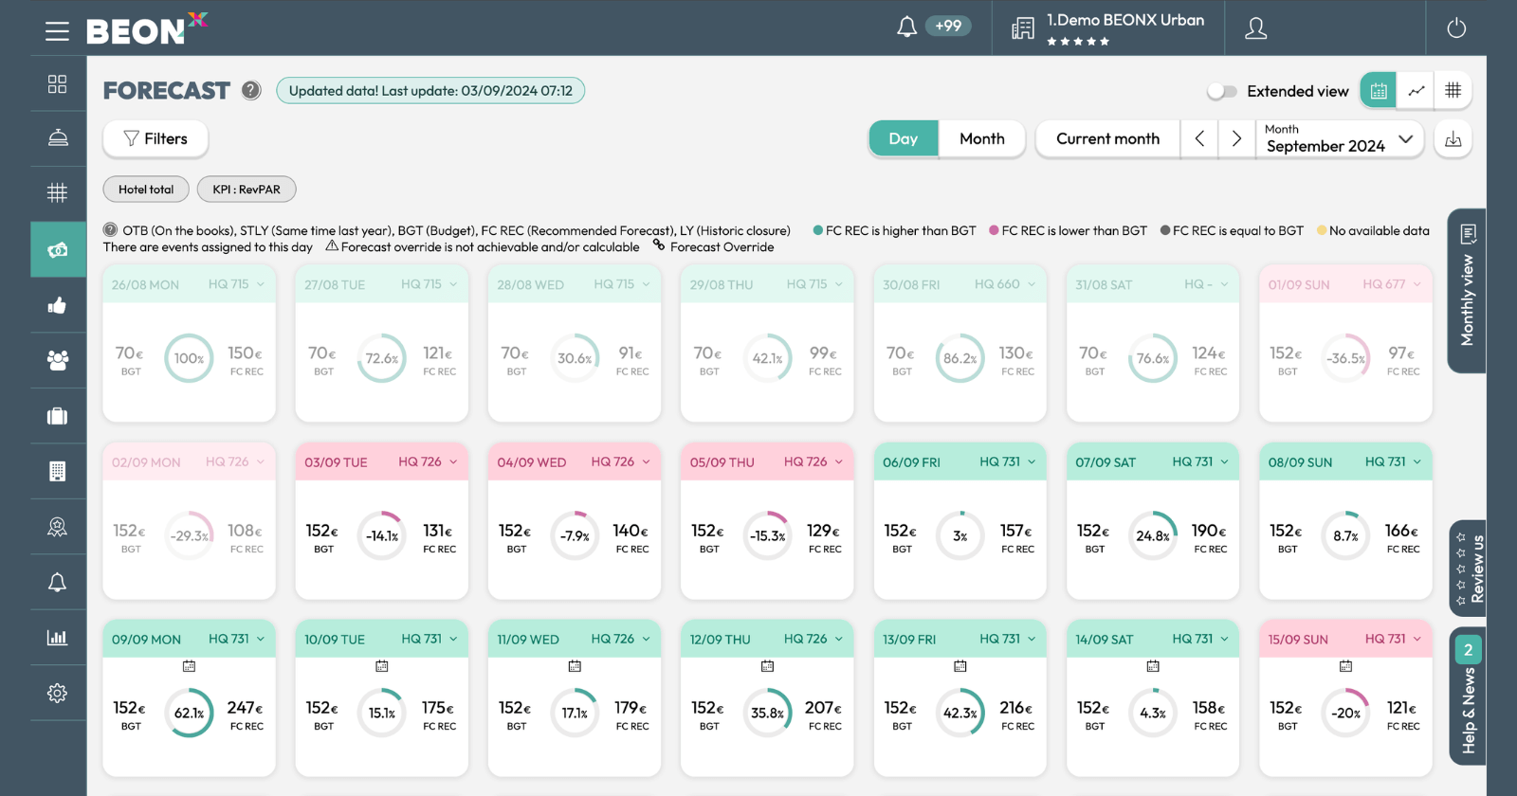The image size is (1517, 796).
Task: Click the Forecast help question mark
Action: tap(250, 90)
